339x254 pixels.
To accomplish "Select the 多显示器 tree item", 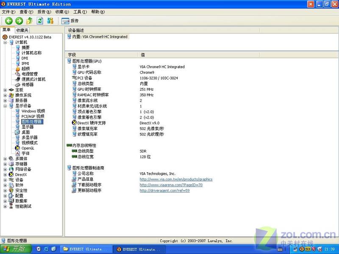I will 29,138.
